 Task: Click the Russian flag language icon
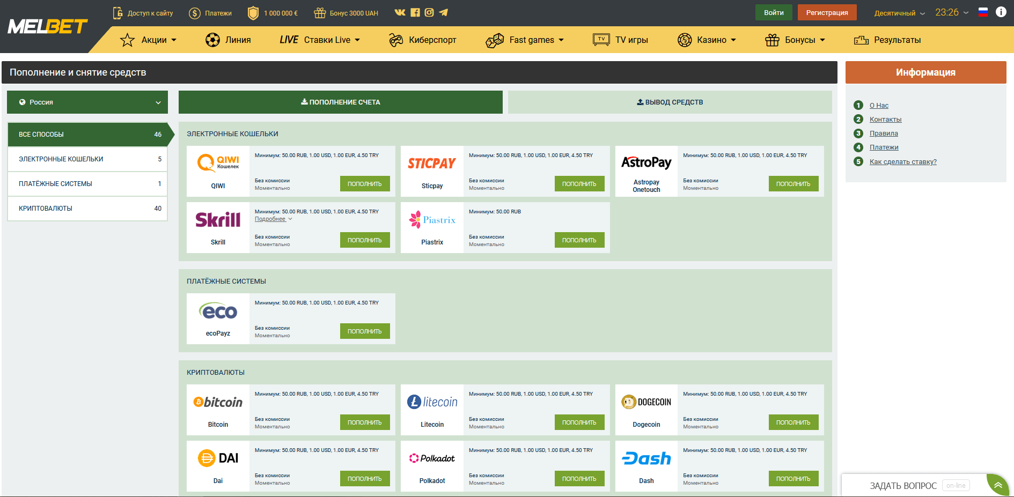point(983,12)
